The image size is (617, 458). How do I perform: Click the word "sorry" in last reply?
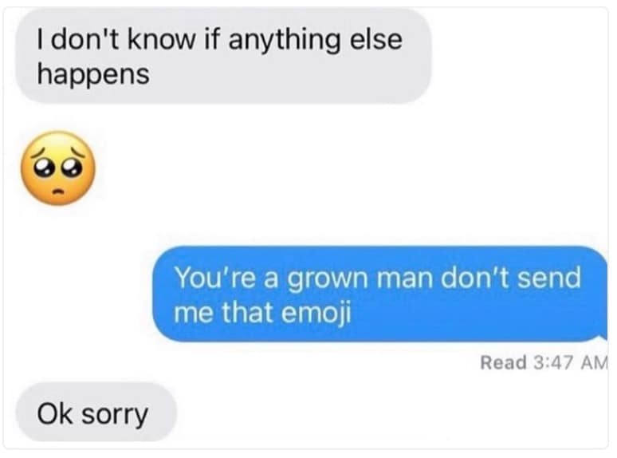(x=115, y=415)
